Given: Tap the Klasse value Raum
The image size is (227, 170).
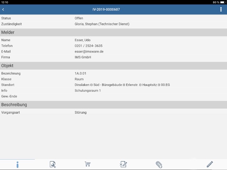Looking at the screenshot, I should point(79,79).
